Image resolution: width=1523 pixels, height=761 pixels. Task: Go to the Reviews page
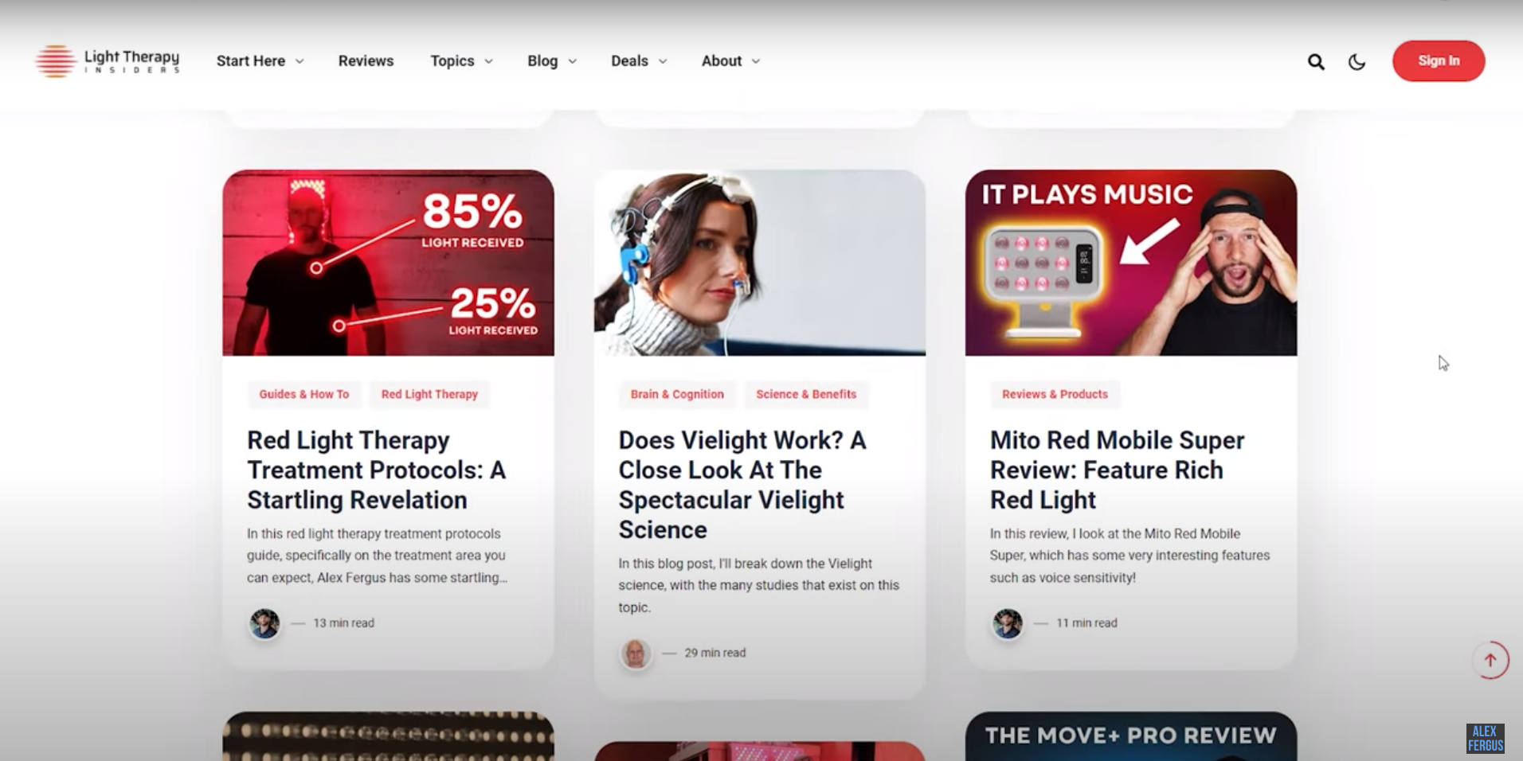(x=366, y=61)
